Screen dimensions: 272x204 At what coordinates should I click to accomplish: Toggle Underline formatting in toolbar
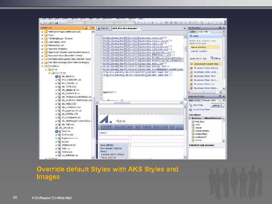pyautogui.click(x=161, y=23)
